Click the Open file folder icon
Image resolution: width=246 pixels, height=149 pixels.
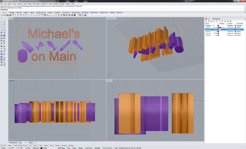point(5,15)
